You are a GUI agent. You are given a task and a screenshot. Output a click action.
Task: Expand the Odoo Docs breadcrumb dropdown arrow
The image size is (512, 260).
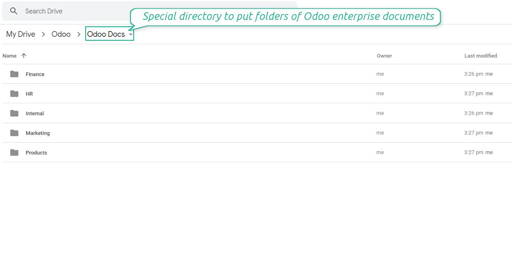130,34
